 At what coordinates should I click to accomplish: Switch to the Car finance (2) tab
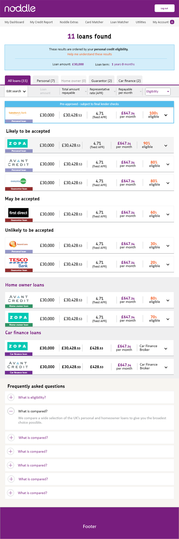[x=130, y=81]
